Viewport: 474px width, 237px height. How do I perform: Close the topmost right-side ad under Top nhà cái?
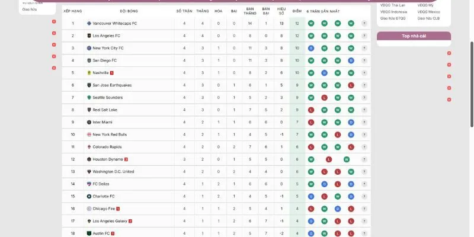(449, 53)
